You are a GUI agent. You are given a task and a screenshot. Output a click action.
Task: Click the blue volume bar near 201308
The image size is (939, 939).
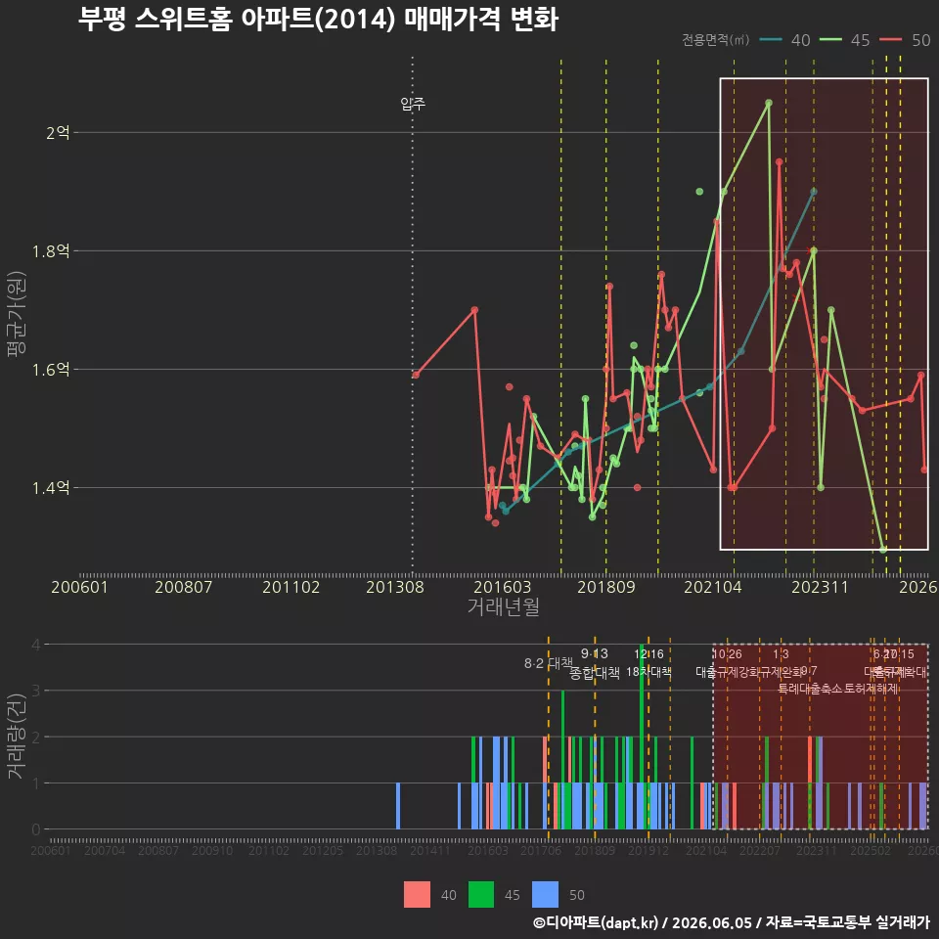[398, 806]
